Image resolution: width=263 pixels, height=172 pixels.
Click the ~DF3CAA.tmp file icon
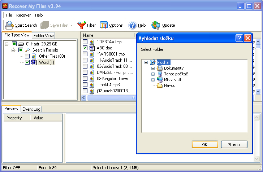[x=92, y=42]
